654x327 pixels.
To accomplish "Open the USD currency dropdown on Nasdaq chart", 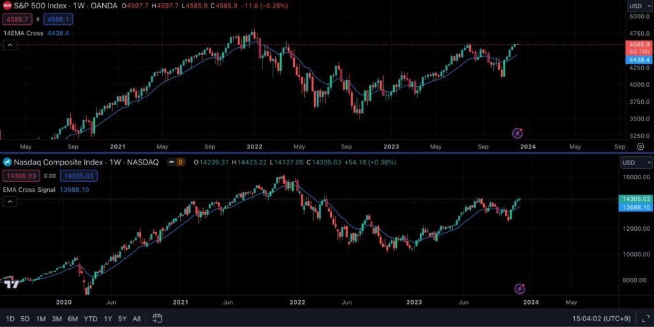I will (636, 163).
